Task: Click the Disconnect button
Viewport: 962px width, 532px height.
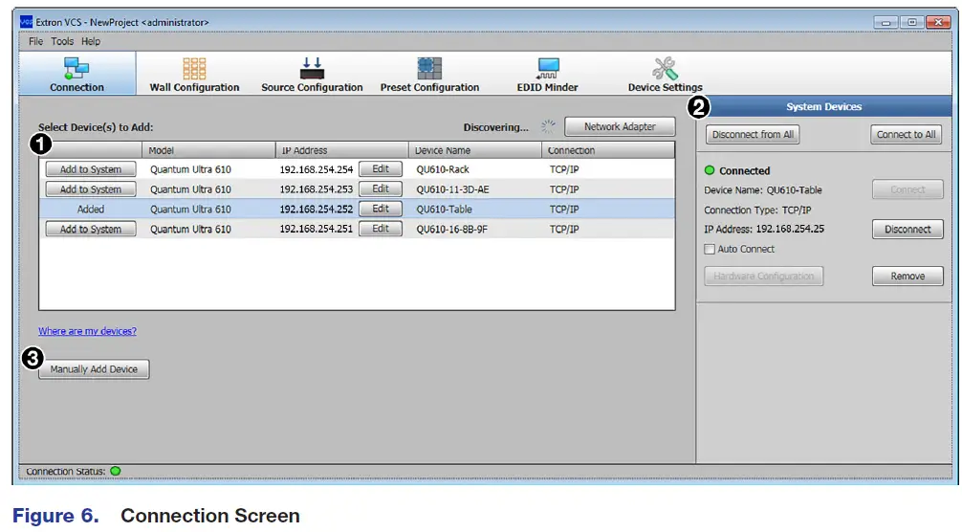Action: (907, 229)
